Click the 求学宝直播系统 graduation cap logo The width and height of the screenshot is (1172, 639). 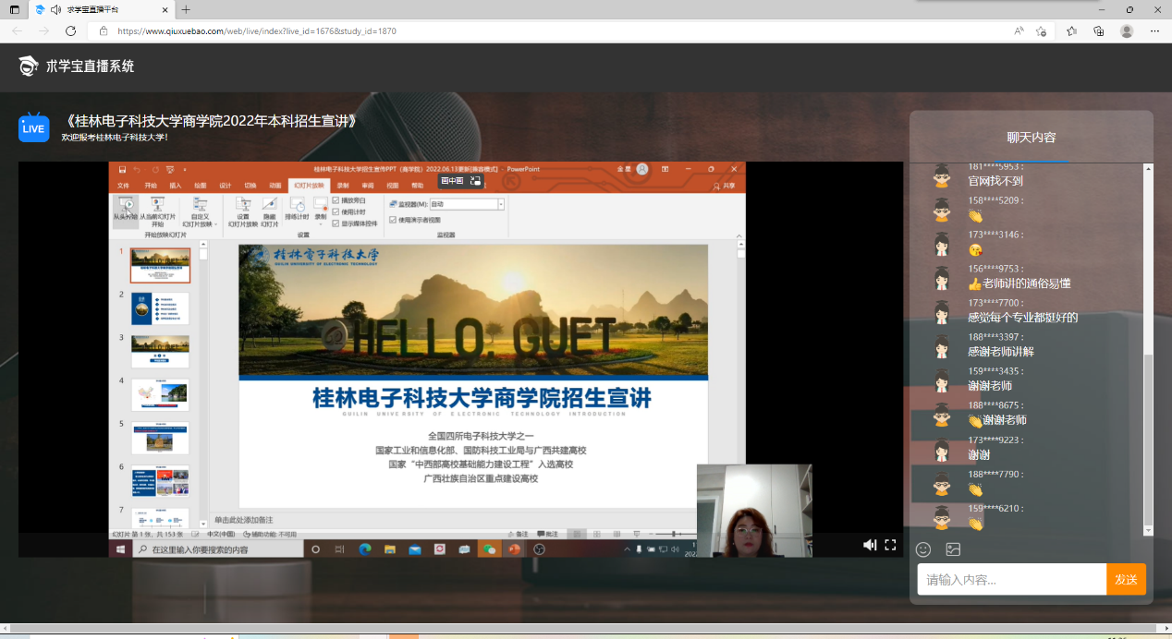(29, 66)
